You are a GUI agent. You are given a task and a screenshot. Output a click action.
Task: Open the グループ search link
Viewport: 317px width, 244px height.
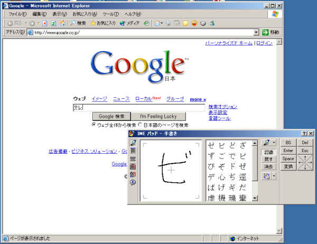pos(175,99)
